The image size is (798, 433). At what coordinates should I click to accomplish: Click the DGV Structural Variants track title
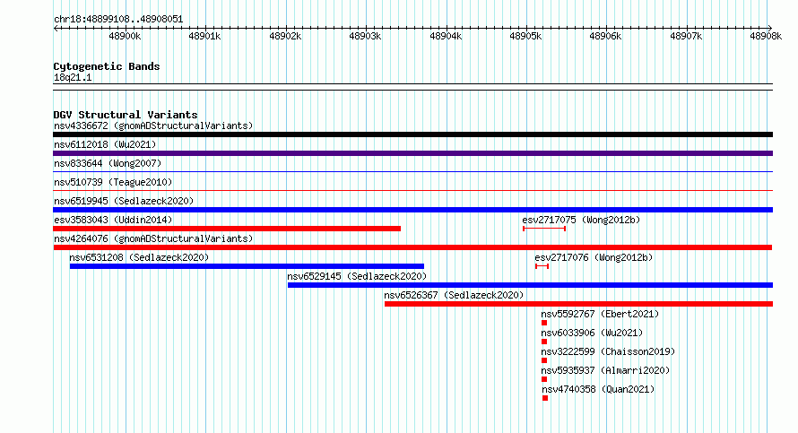coord(126,115)
